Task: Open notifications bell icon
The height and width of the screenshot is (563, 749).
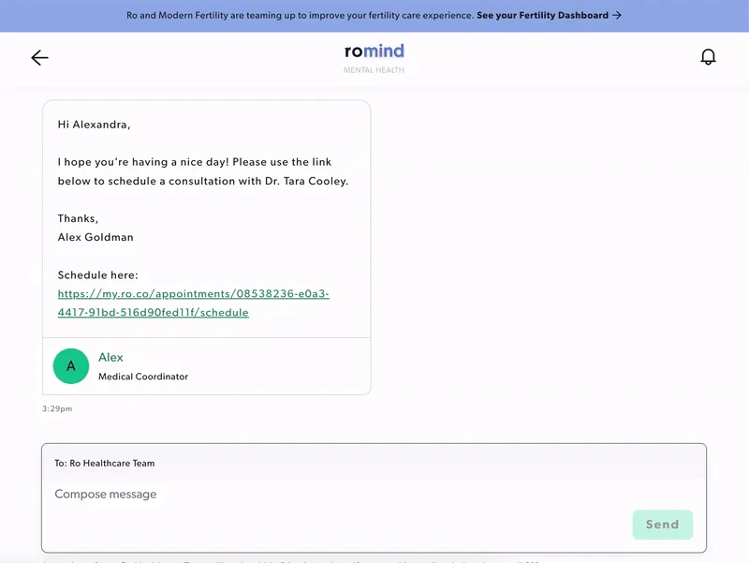Action: click(x=709, y=58)
